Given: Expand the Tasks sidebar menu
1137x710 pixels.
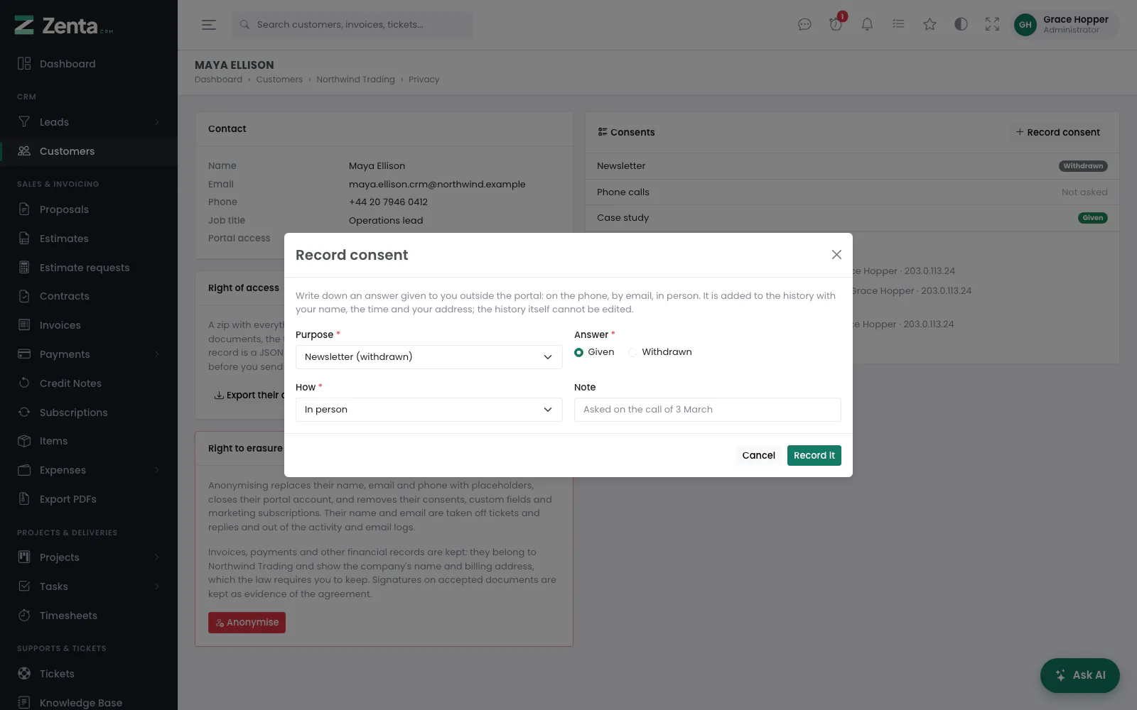Looking at the screenshot, I should coord(89,586).
